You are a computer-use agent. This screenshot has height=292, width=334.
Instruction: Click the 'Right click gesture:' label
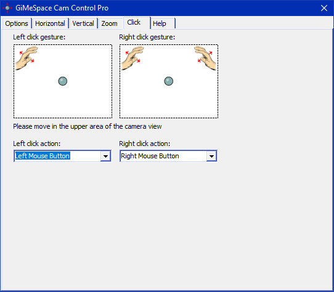(x=147, y=38)
